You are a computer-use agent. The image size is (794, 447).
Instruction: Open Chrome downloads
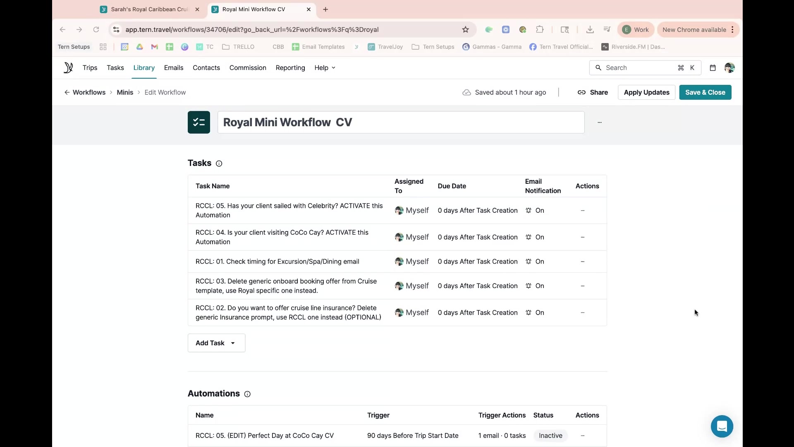point(590,29)
